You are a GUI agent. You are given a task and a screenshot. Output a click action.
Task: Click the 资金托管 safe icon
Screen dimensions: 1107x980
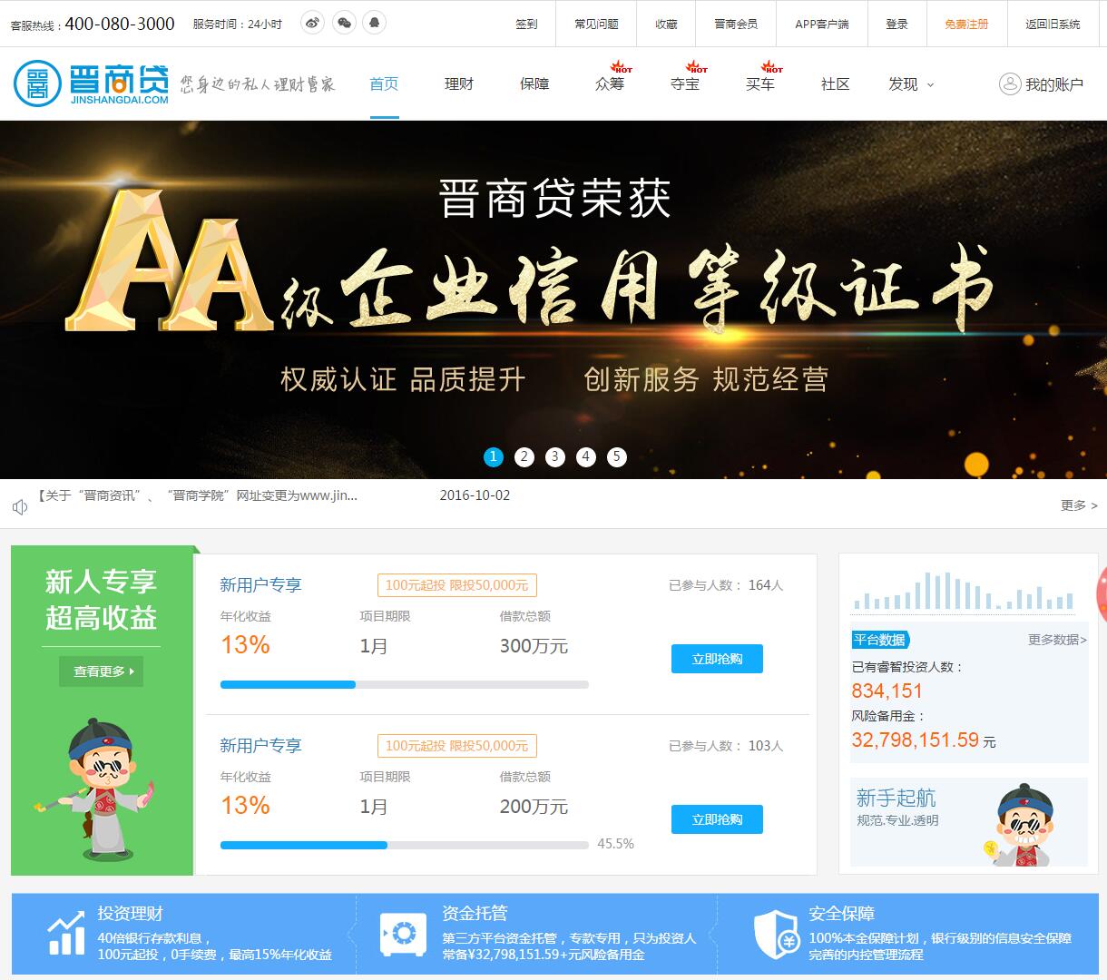402,934
